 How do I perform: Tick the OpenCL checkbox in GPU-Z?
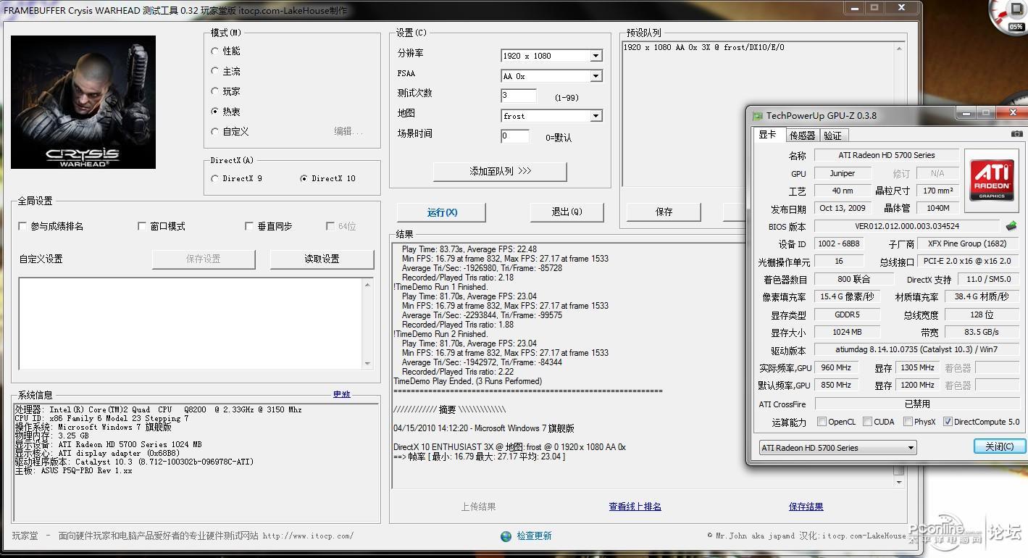pyautogui.click(x=822, y=422)
